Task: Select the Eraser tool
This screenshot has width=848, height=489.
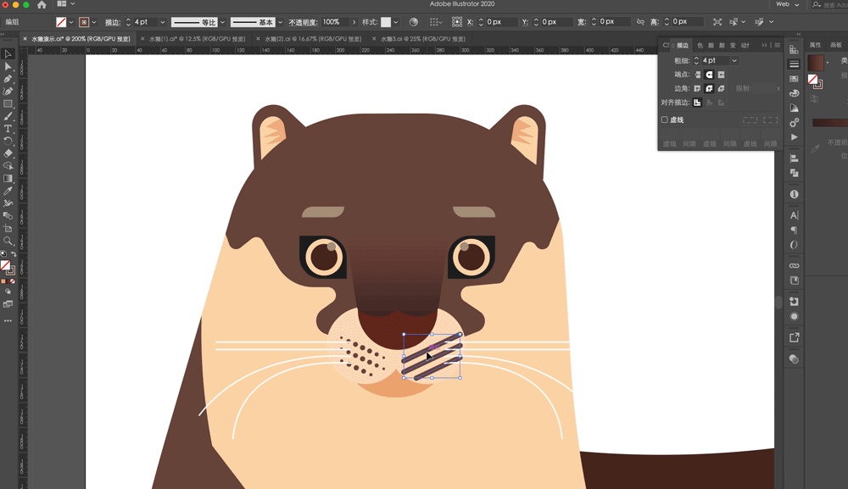Action: (x=8, y=153)
